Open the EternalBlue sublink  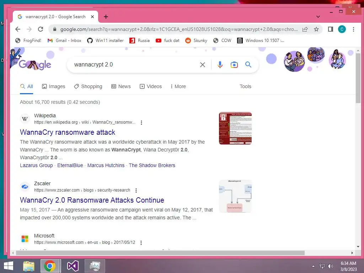coord(70,166)
